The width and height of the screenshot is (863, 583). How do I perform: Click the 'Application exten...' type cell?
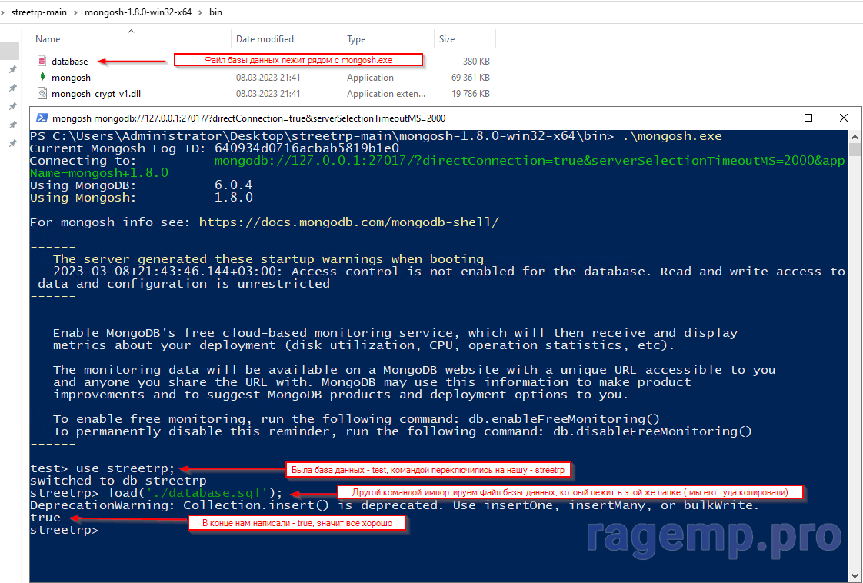coord(386,94)
